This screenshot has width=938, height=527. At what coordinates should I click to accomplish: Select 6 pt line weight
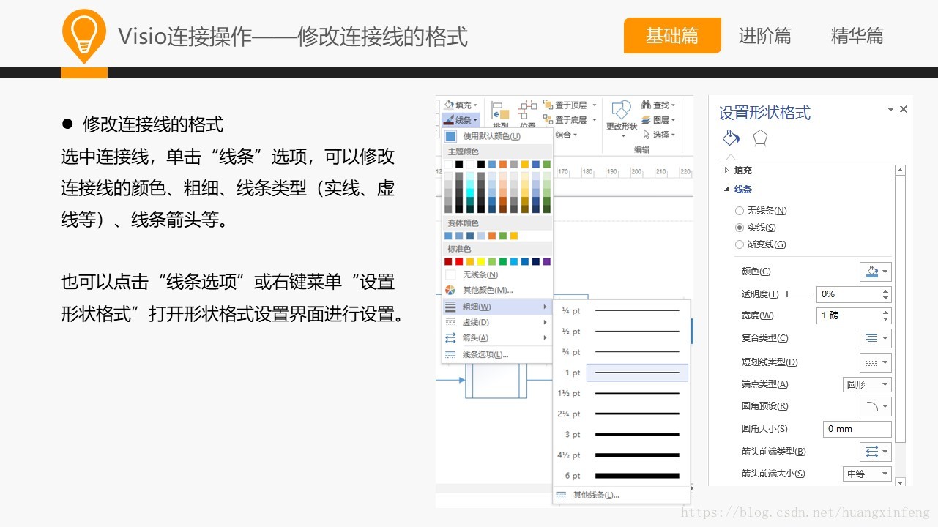621,476
